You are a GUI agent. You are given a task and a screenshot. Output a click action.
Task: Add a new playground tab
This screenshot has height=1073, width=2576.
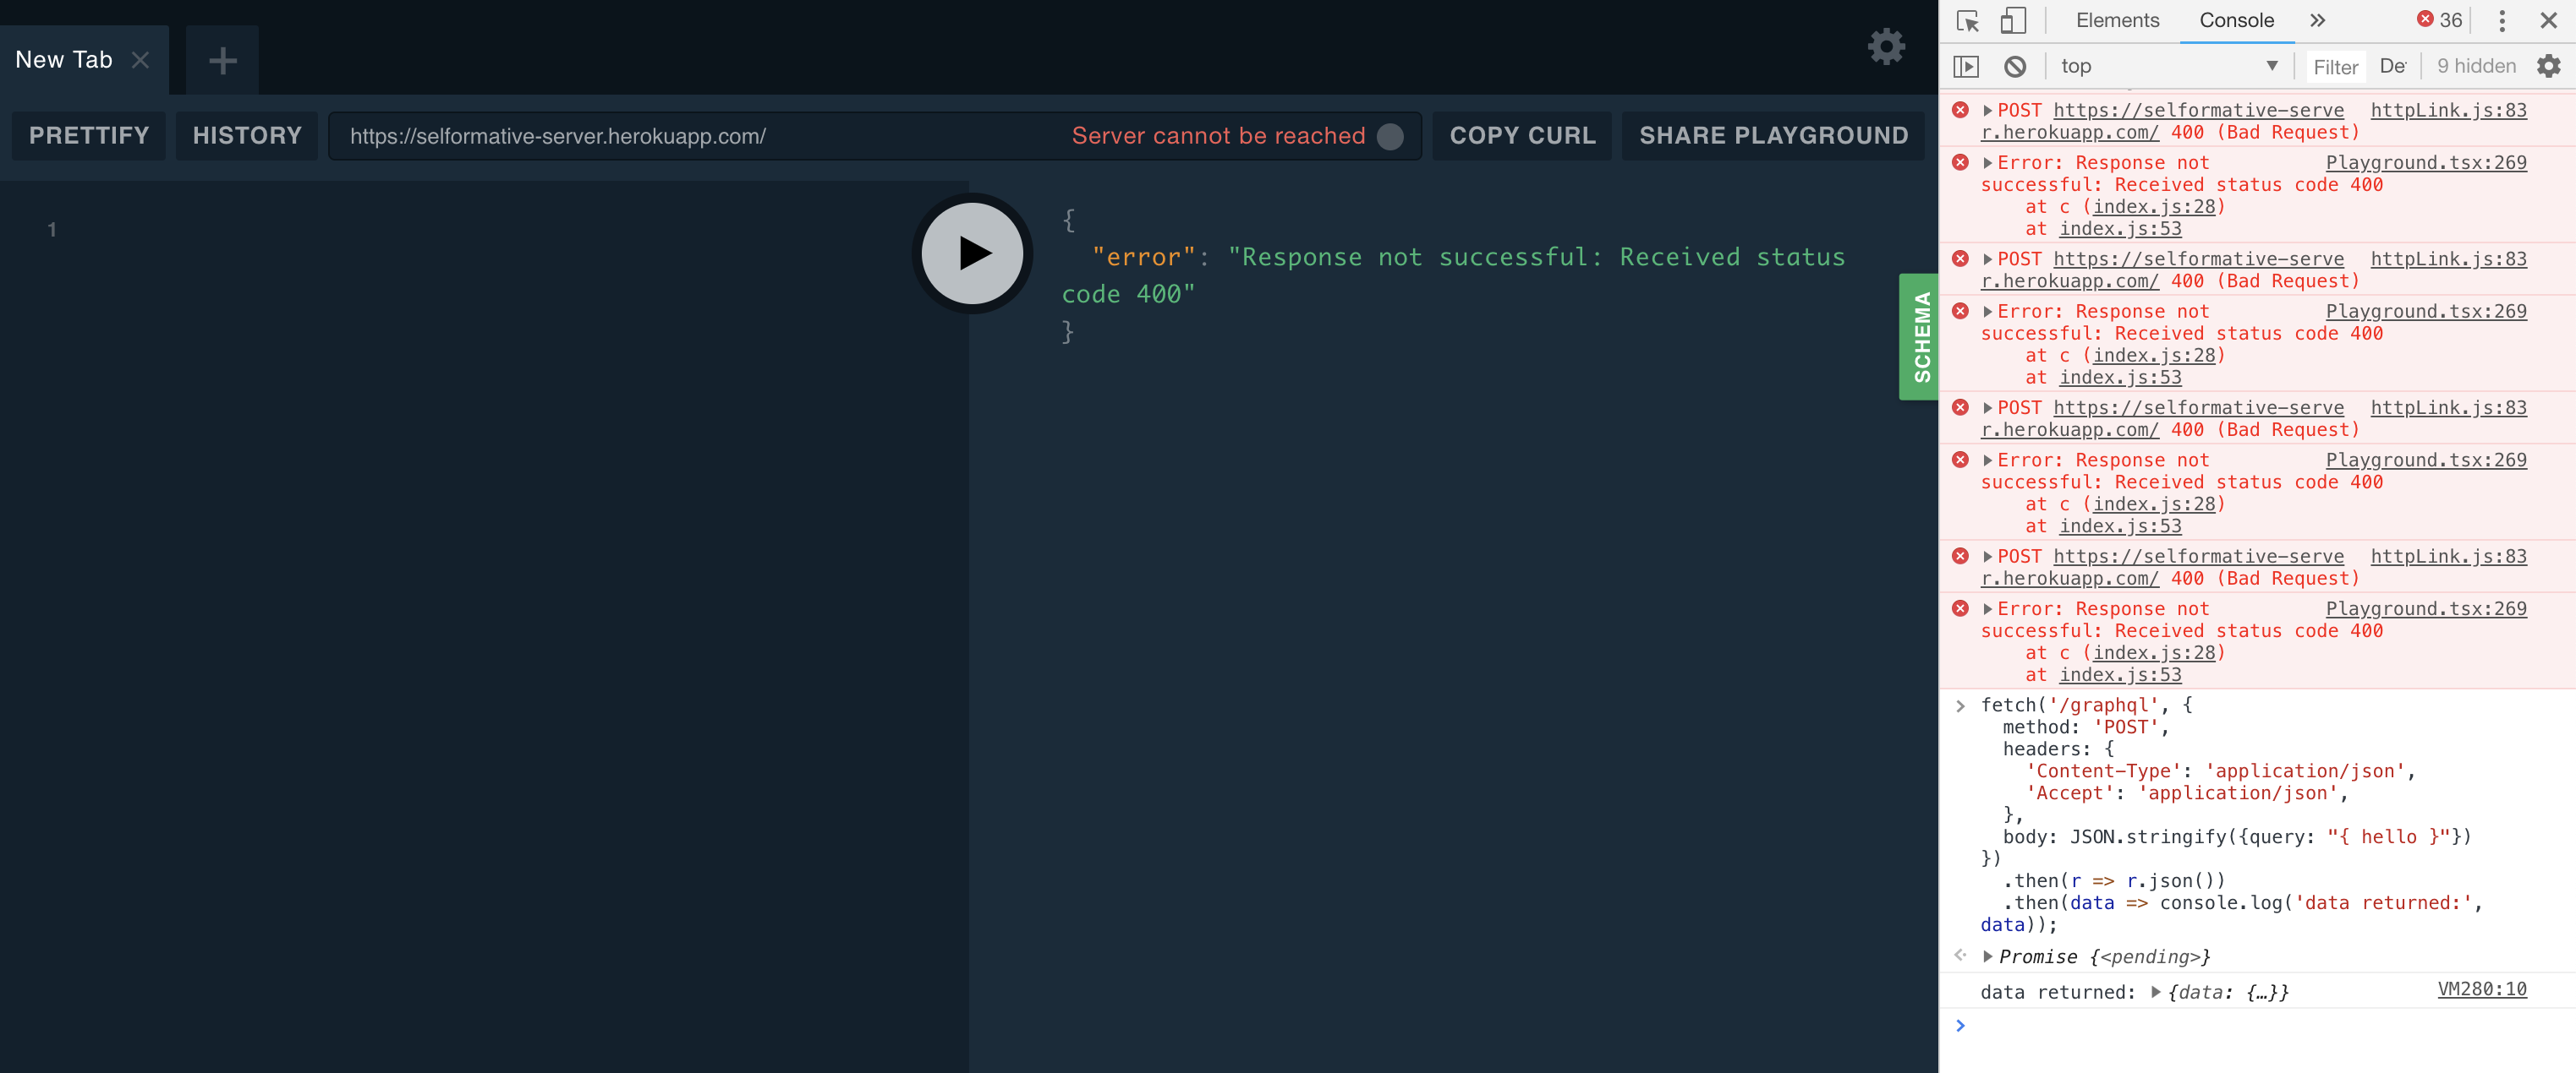pos(222,61)
